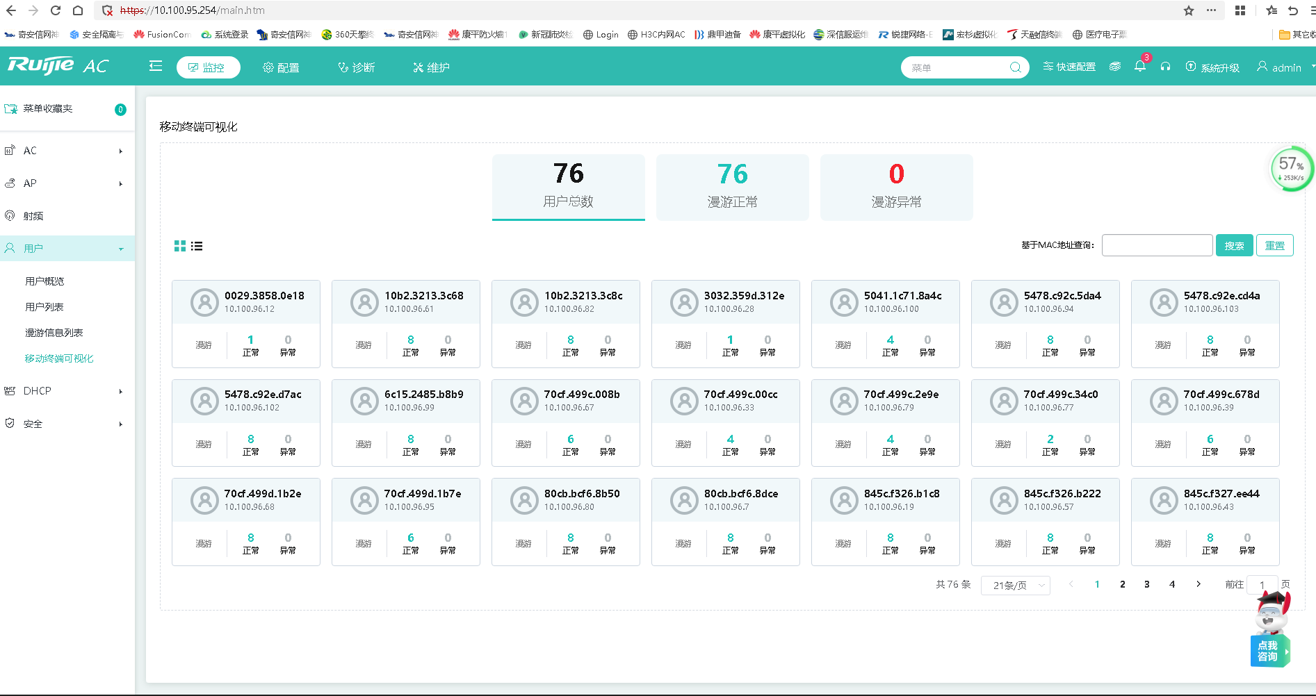The height and width of the screenshot is (696, 1316).
Task: Open the 21条/页 page size dropdown
Action: pos(1015,586)
